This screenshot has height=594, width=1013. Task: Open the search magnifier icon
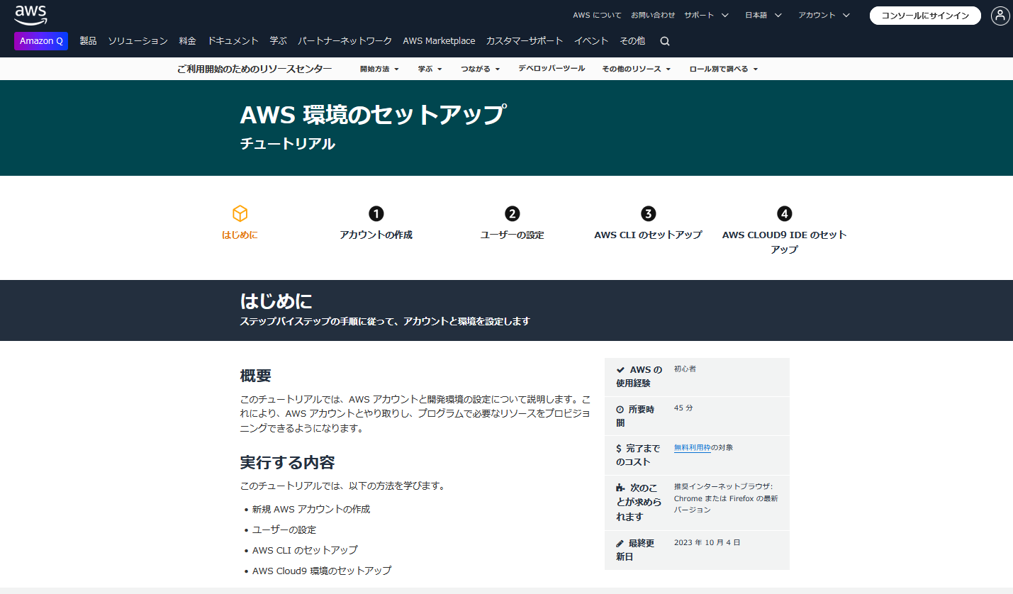pos(665,41)
